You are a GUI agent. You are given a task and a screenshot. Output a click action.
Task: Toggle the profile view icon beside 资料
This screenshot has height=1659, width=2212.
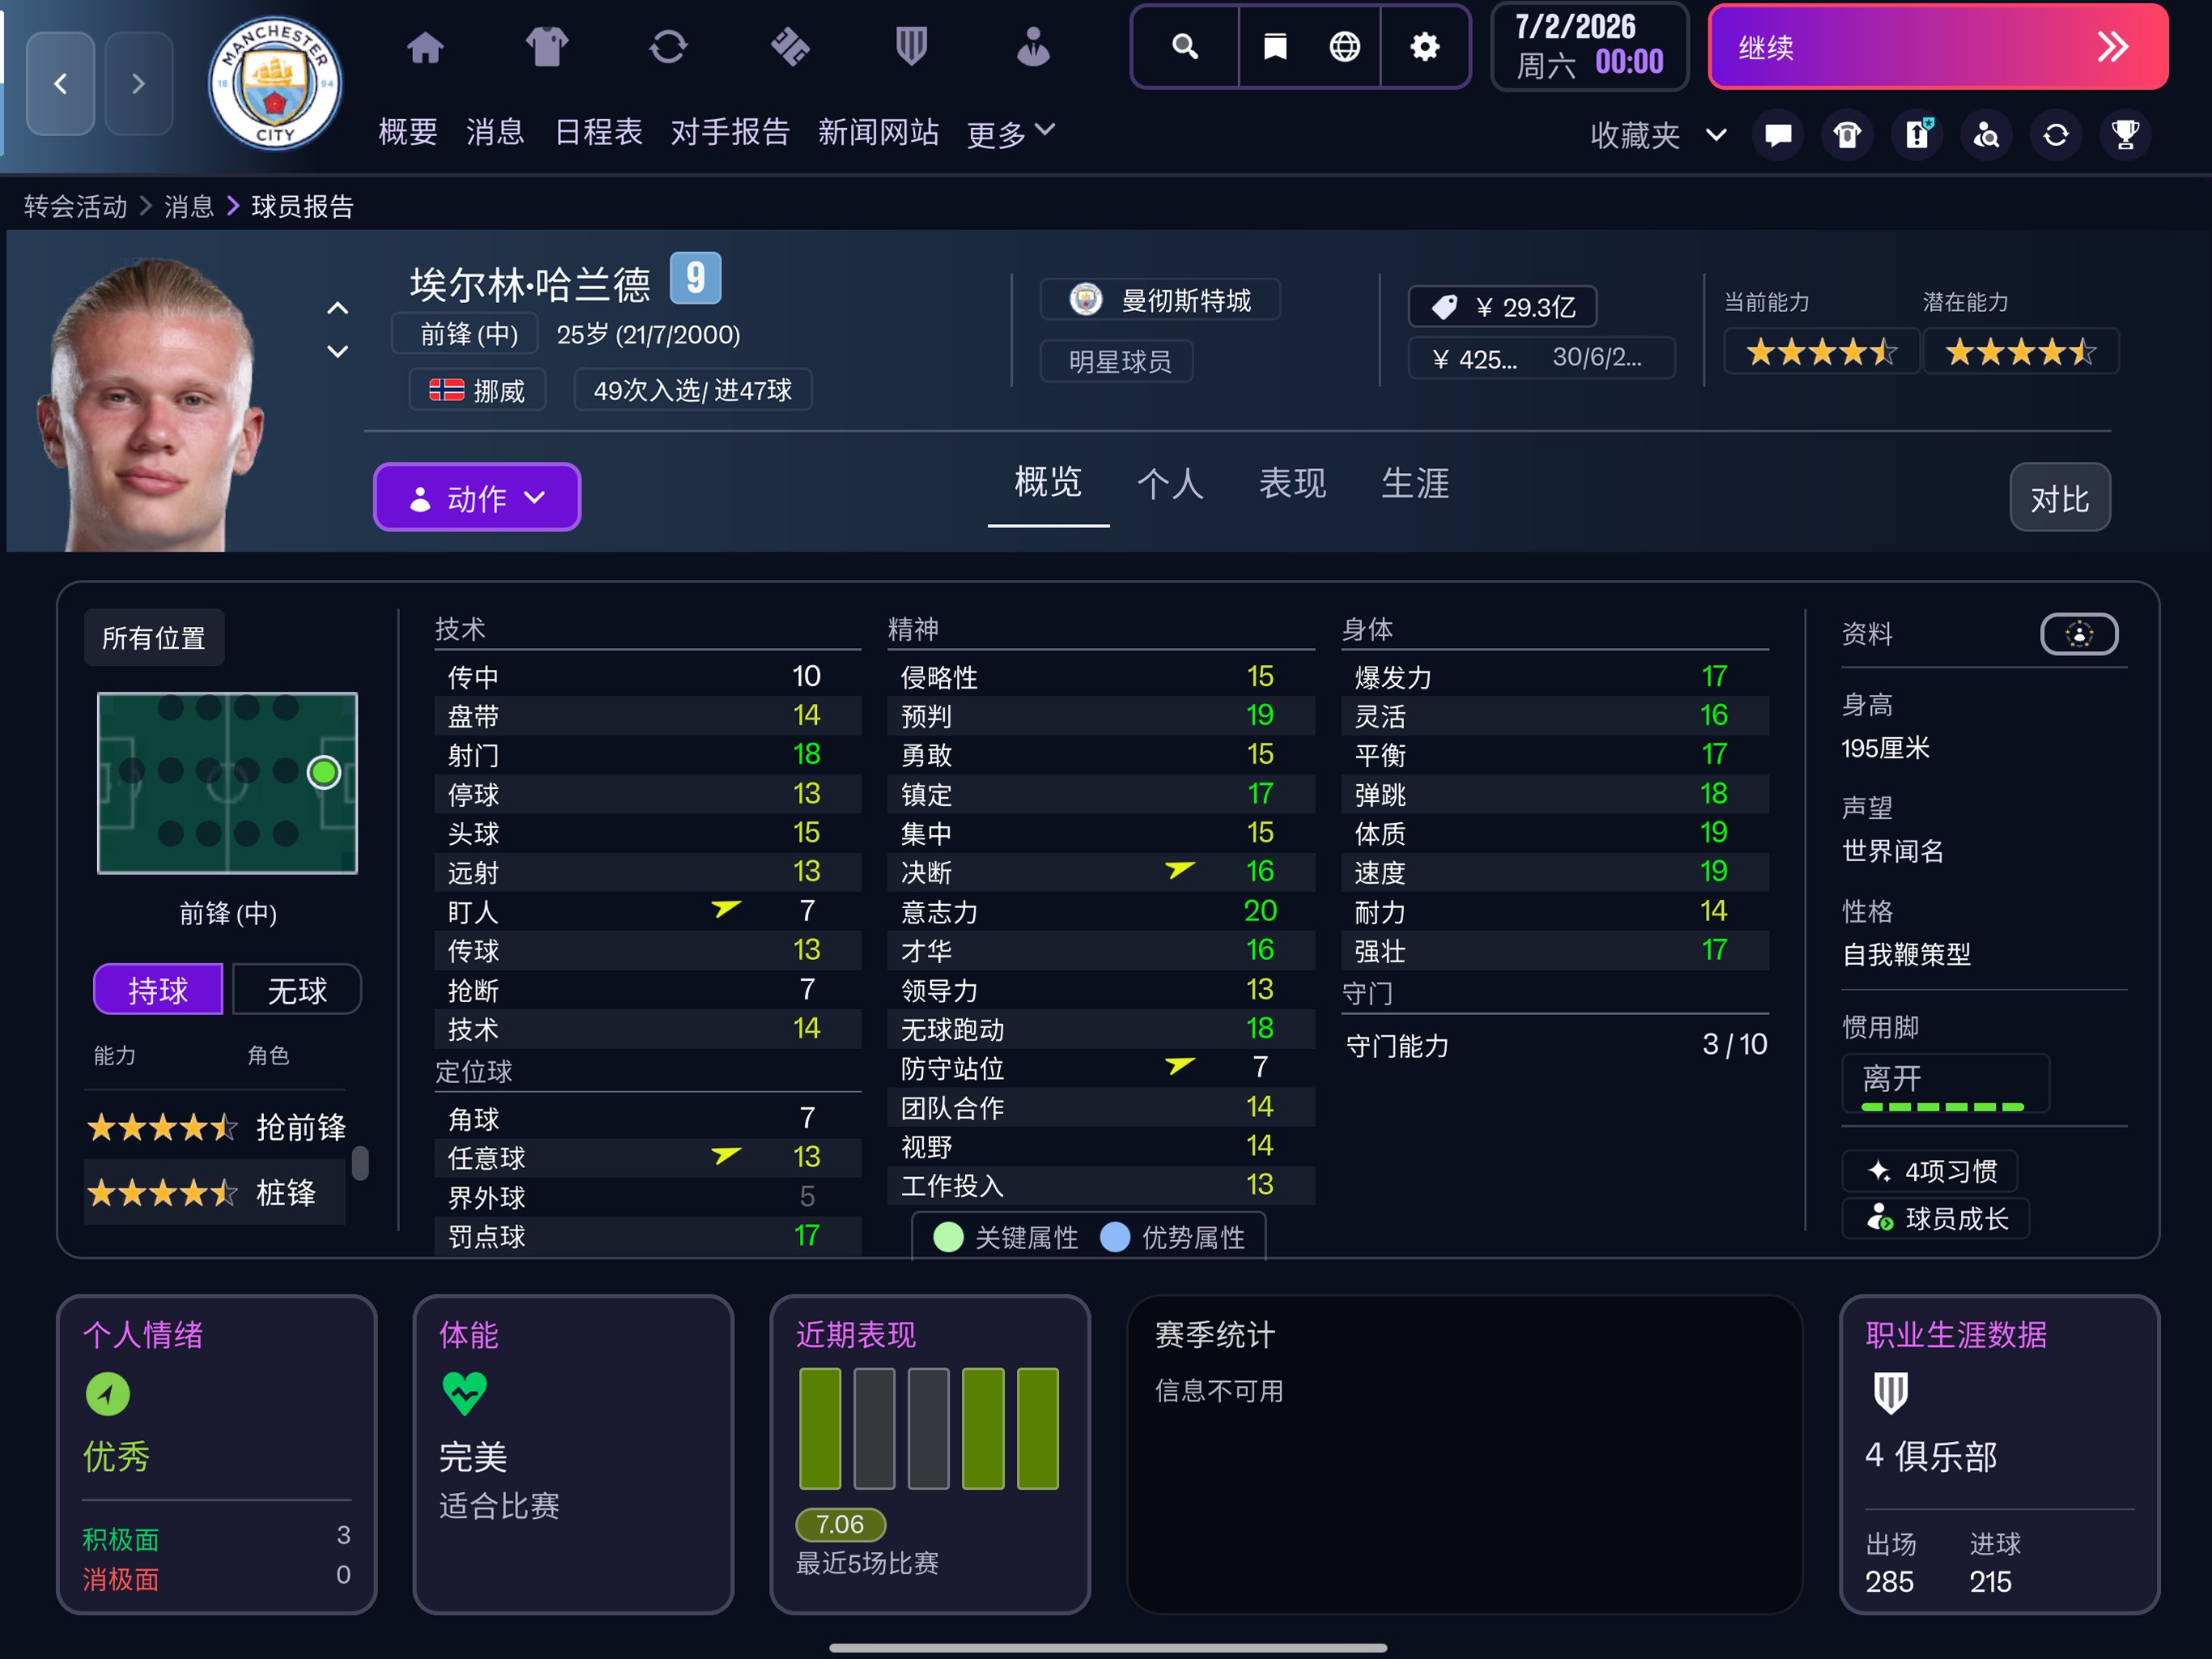tap(2079, 633)
